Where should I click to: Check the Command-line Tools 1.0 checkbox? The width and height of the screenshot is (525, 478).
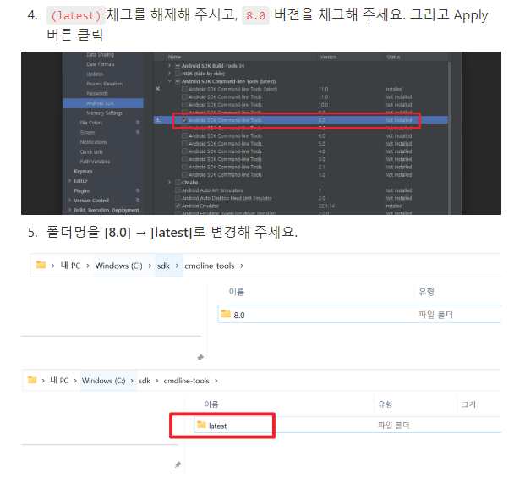(184, 174)
